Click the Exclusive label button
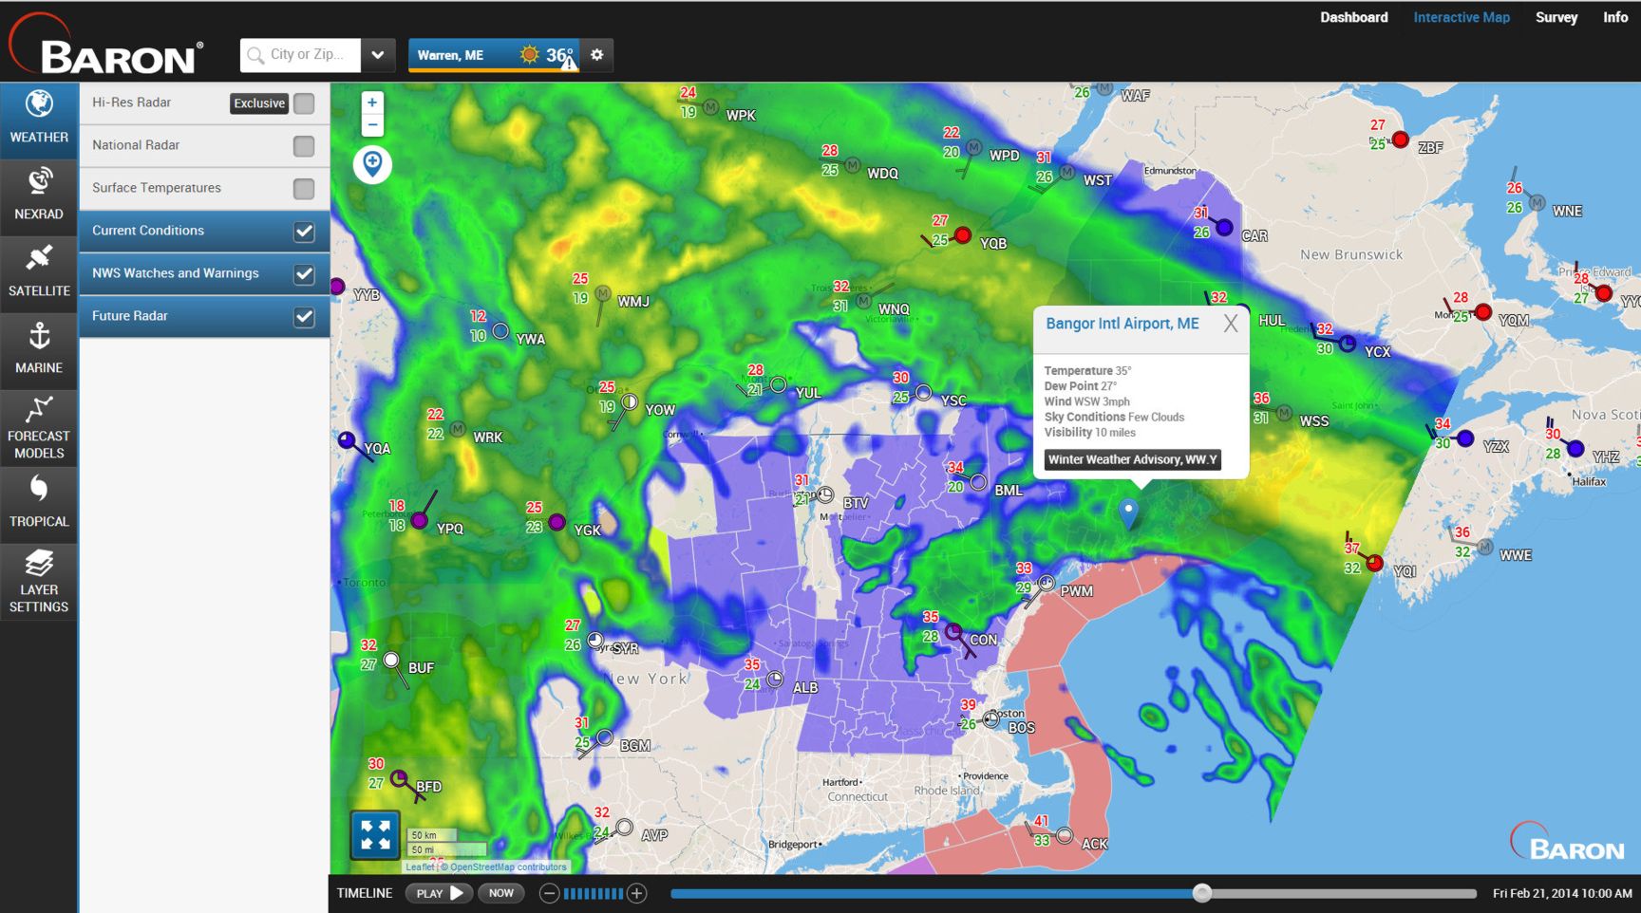The image size is (1641, 913). [259, 103]
